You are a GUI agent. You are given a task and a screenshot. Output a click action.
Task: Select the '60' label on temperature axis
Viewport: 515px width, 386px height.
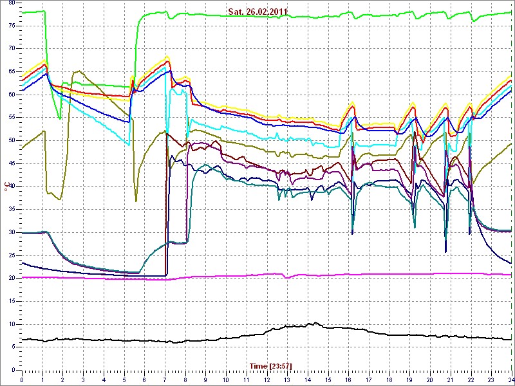click(x=11, y=95)
